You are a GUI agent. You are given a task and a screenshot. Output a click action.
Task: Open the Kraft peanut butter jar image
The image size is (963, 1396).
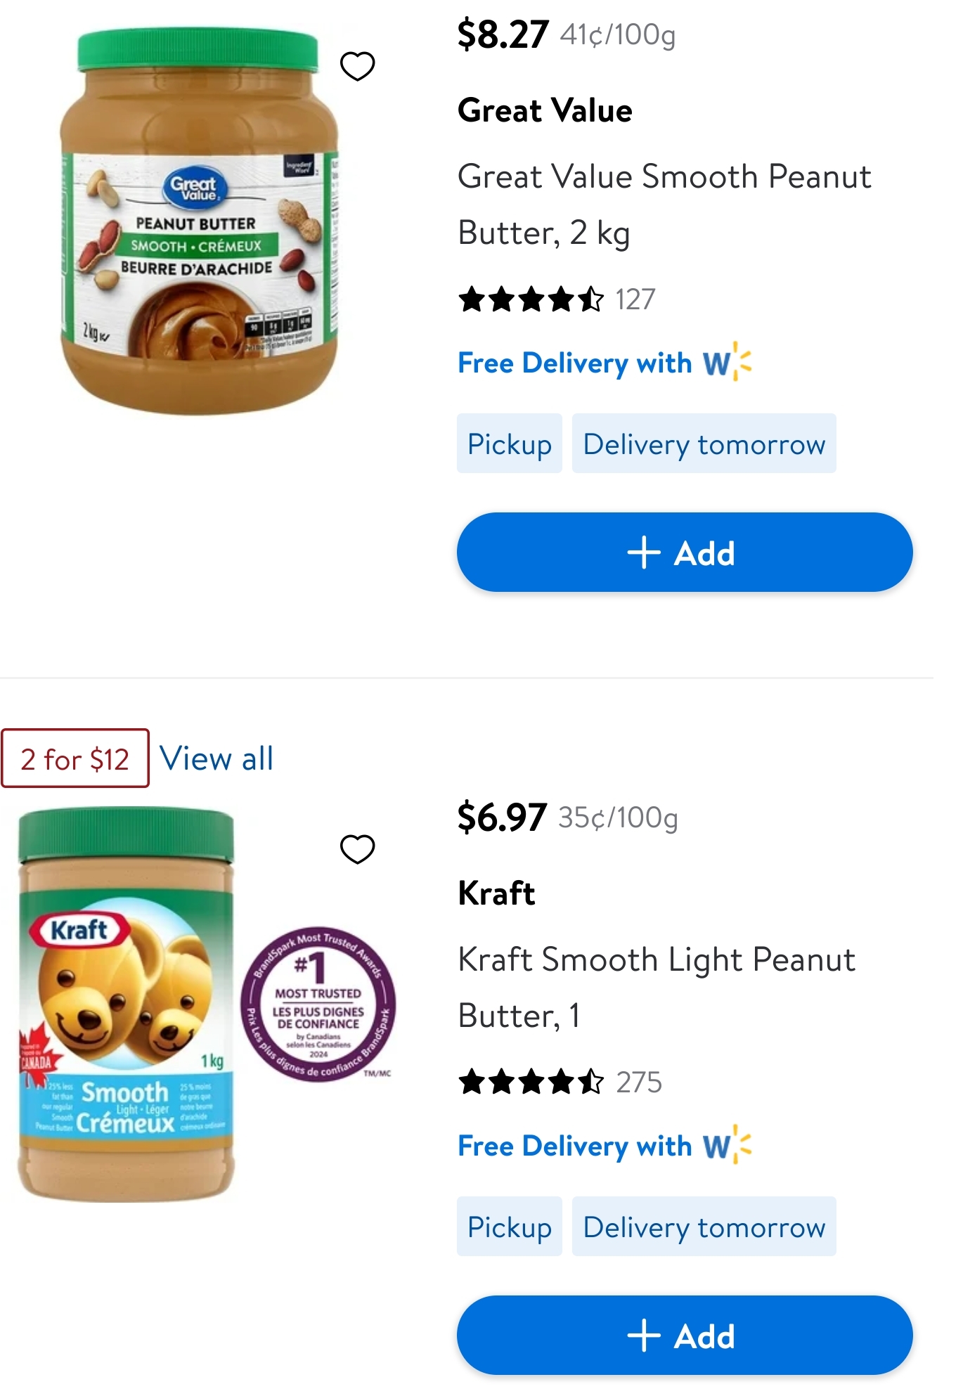tap(127, 1005)
